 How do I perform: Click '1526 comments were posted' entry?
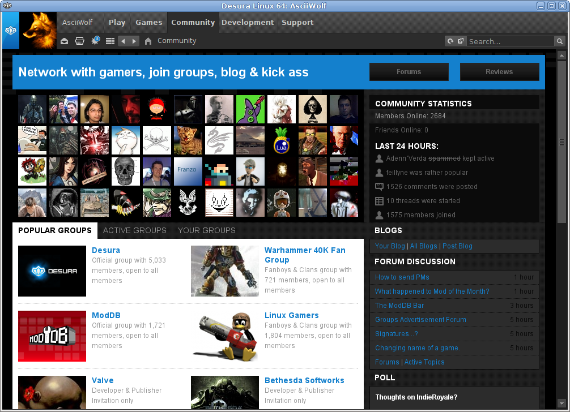pyautogui.click(x=432, y=187)
